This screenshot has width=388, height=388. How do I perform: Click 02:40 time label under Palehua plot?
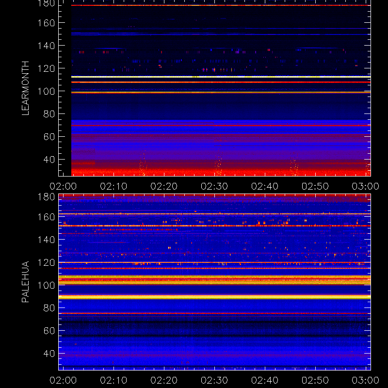click(265, 380)
